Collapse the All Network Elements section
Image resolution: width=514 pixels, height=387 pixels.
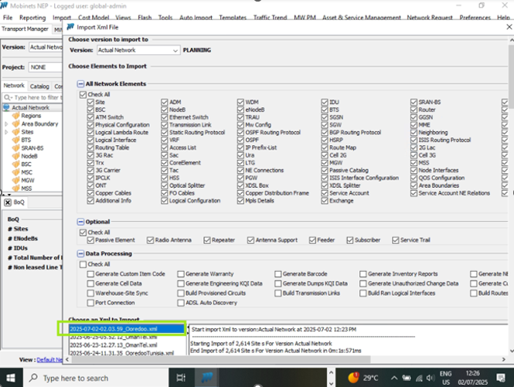click(80, 83)
